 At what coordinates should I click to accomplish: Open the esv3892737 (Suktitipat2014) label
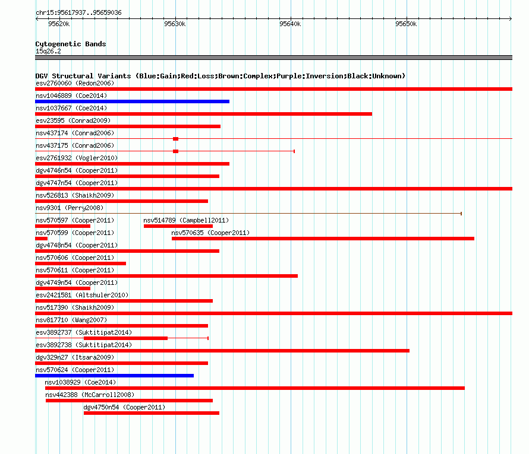(x=84, y=332)
